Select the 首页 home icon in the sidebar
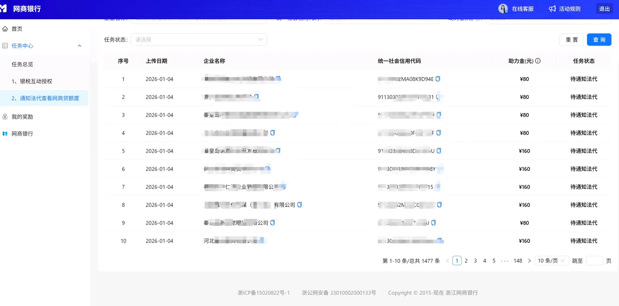 (x=5, y=28)
